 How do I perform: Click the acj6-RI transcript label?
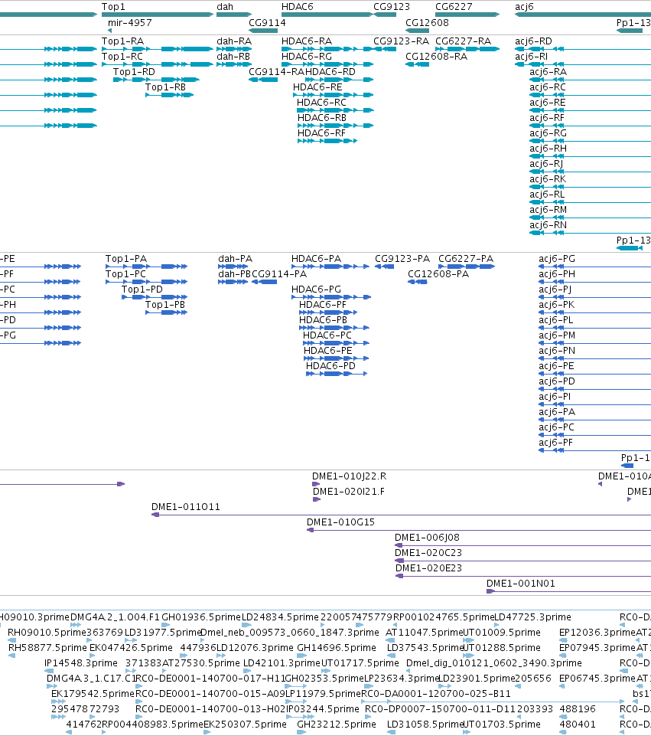point(531,57)
